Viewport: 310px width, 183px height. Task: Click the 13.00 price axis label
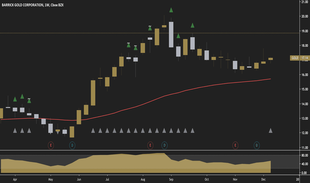pyautogui.click(x=305, y=118)
